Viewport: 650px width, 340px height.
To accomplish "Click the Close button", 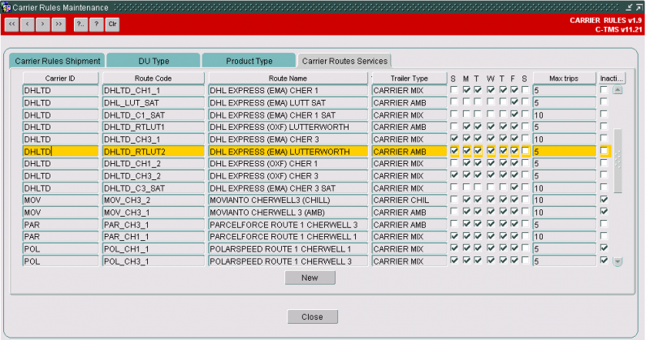I will (x=312, y=316).
